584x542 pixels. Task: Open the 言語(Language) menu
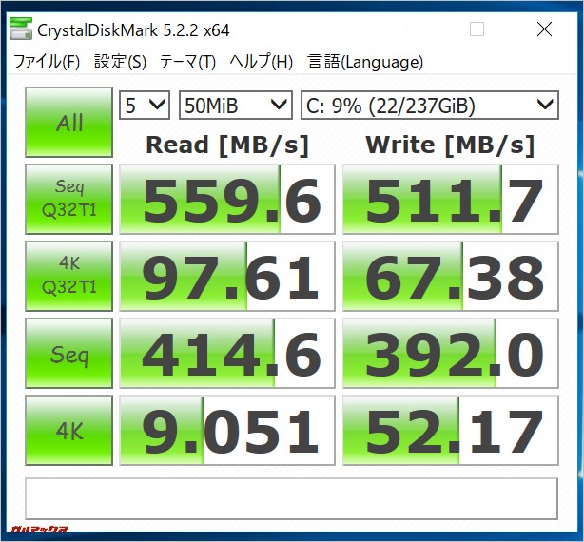point(365,62)
